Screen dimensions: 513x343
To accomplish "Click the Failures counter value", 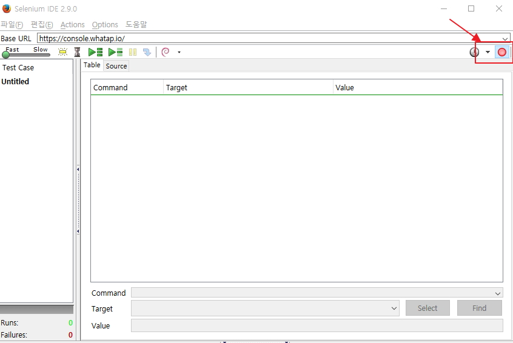I will 70,335.
